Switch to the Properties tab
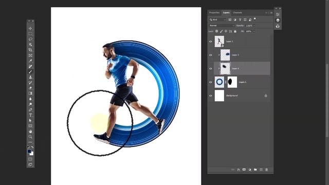Screen dimensions: 329x185 click(x=214, y=13)
